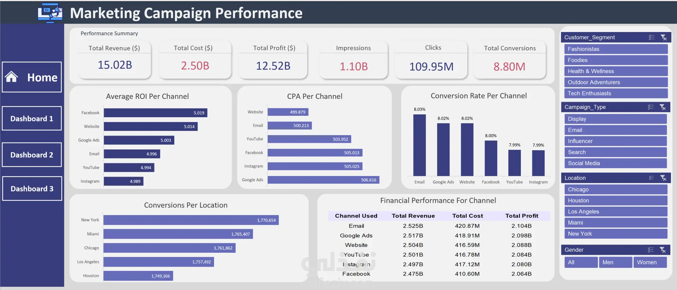Select Instagram 7.99% conversion rate column
677x290 pixels.
point(538,163)
